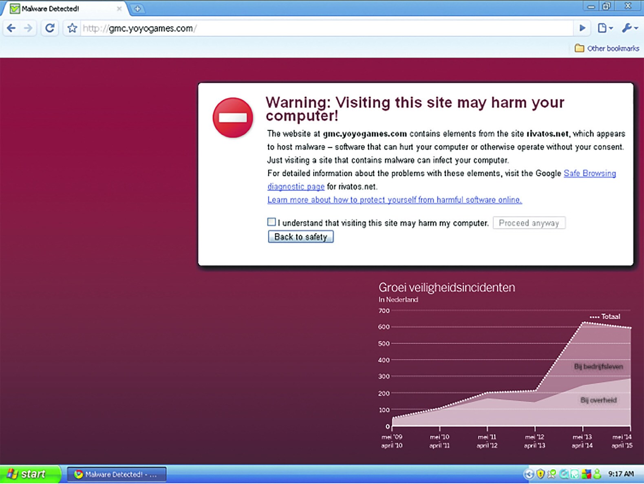Open 'Learn more about how to protect yourself' link

[395, 200]
